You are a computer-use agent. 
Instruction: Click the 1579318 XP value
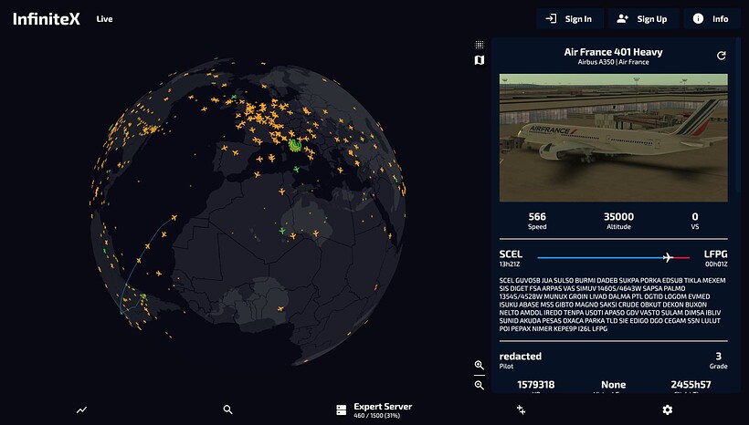click(x=536, y=385)
